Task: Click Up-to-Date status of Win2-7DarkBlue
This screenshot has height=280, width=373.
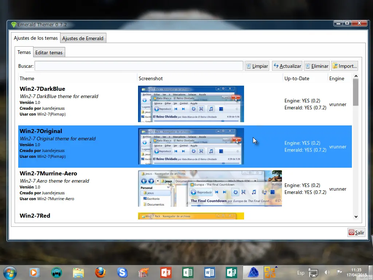Action: [306, 104]
